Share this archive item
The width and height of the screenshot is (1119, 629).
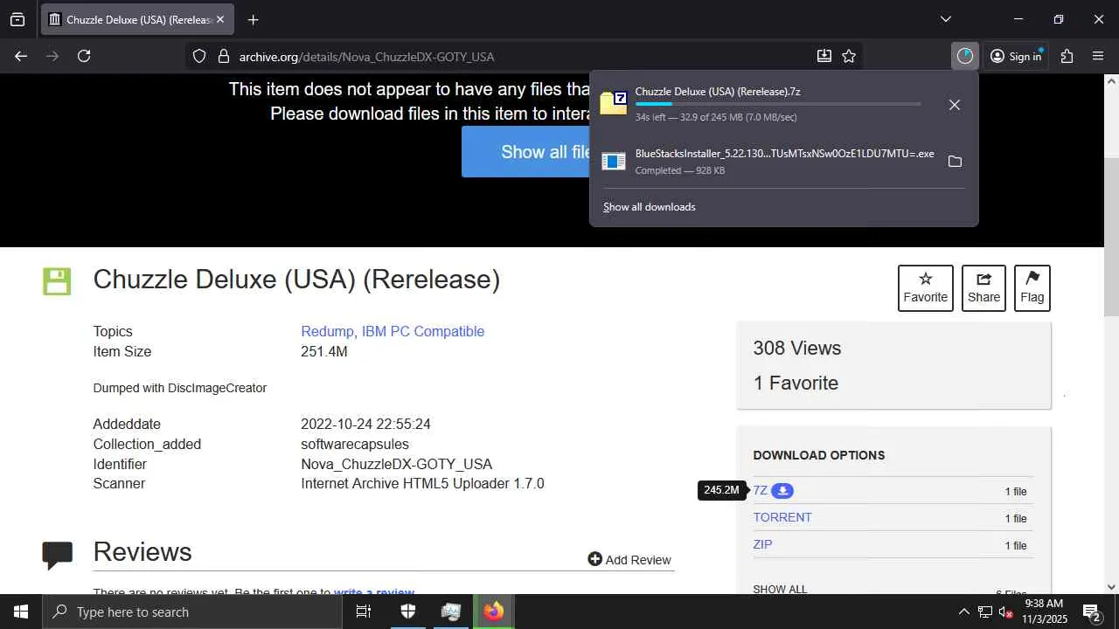pyautogui.click(x=983, y=288)
